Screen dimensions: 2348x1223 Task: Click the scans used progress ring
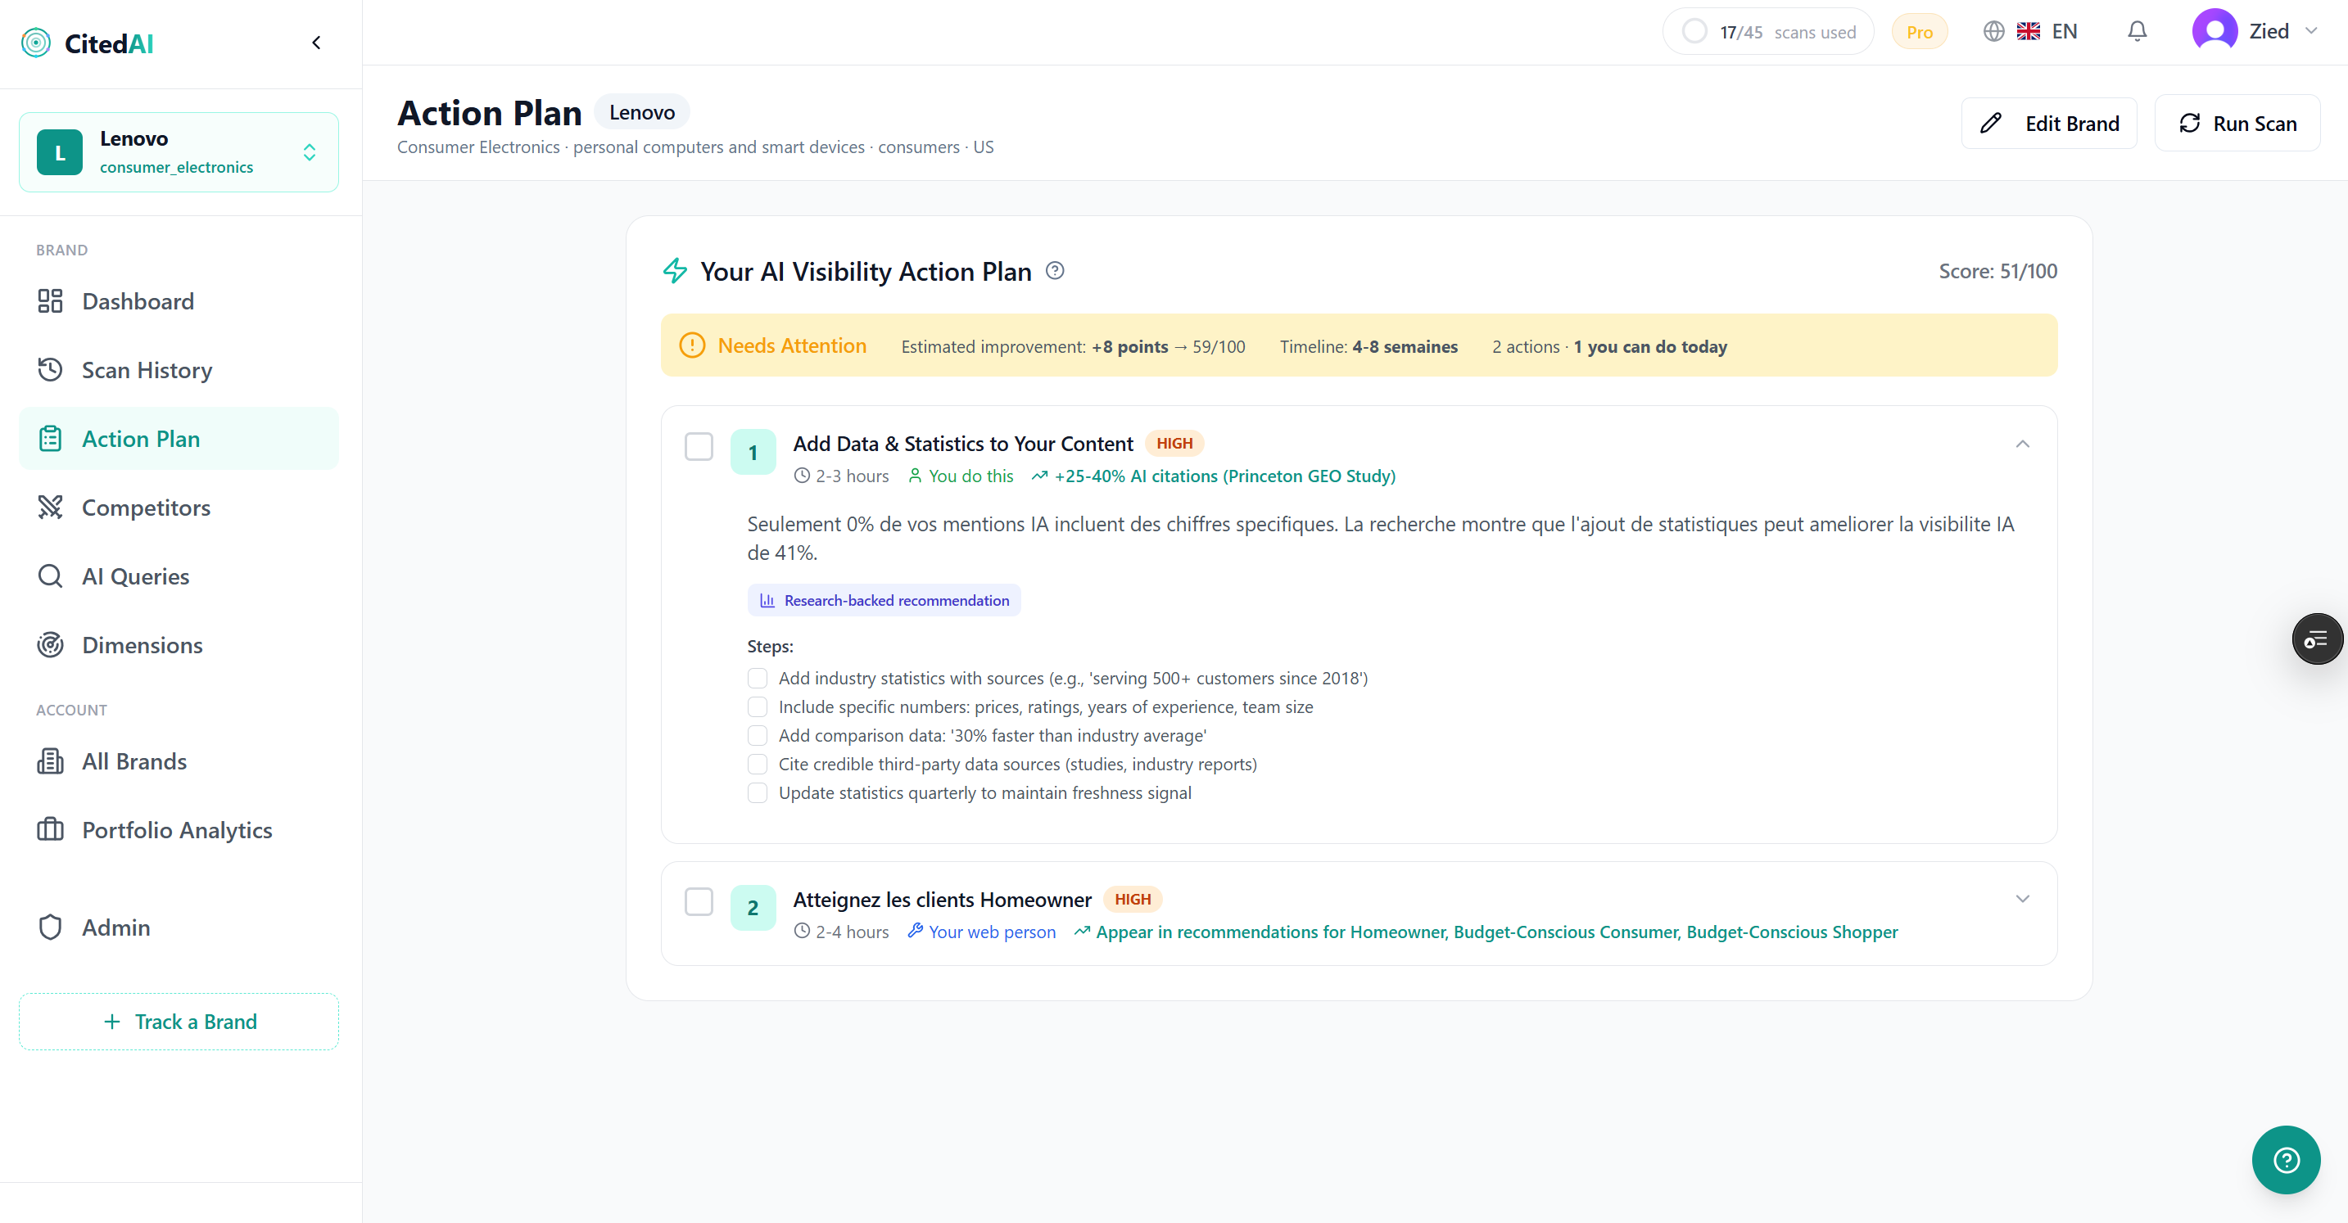tap(1694, 32)
